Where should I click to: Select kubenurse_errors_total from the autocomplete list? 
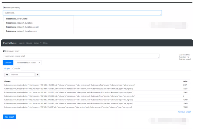coord(17,19)
